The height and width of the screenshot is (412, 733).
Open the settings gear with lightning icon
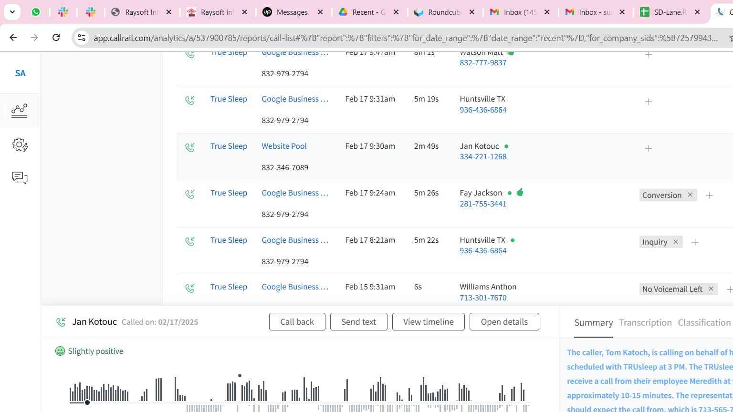coord(20,144)
